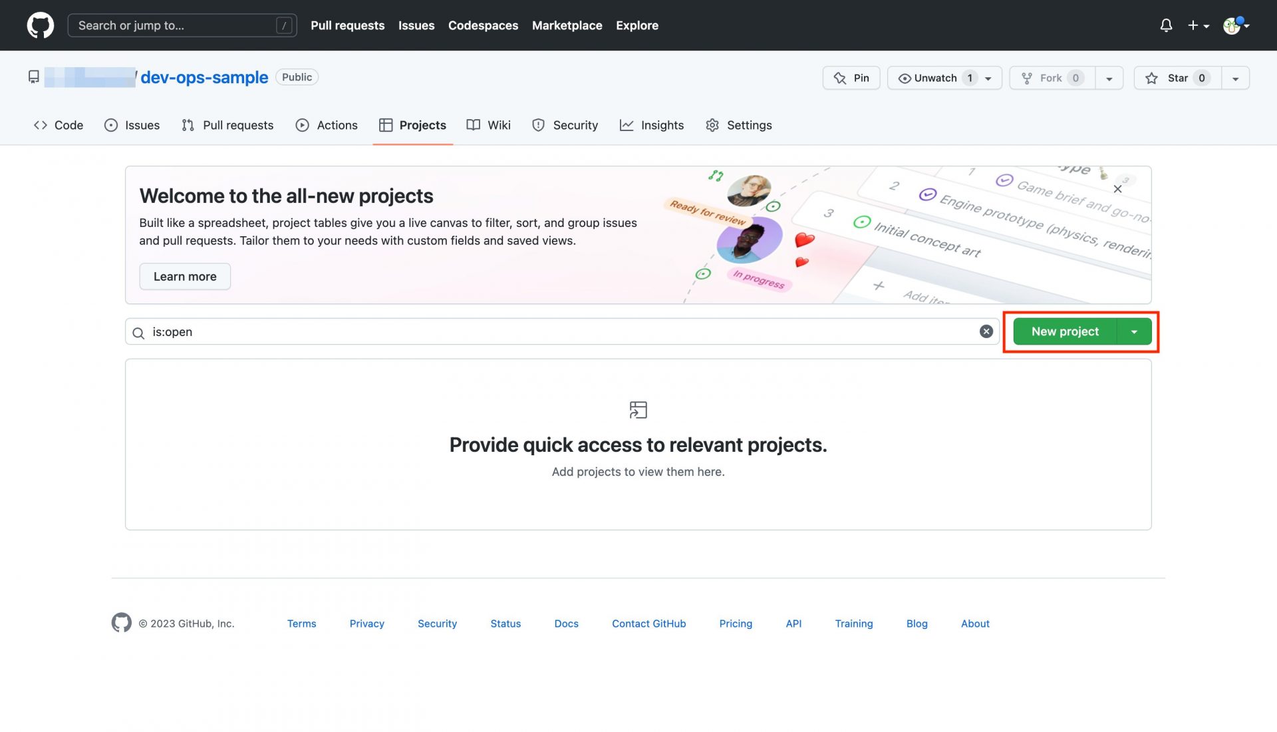Image resolution: width=1277 pixels, height=732 pixels.
Task: Open Marketplace in top navigation
Action: (x=567, y=25)
